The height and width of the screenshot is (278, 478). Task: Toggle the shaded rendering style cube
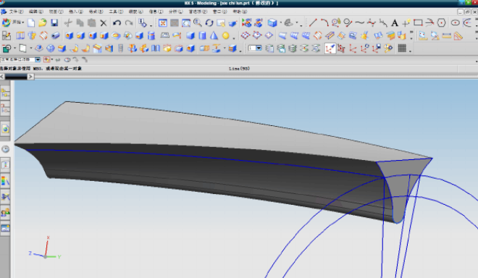(272, 23)
